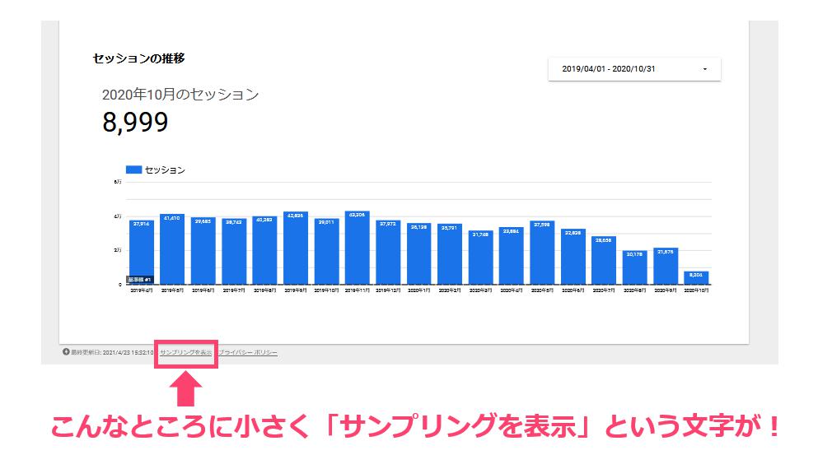Select the 2020年1月 bar
Screen dimensions: 832x455
pyautogui.click(x=419, y=253)
